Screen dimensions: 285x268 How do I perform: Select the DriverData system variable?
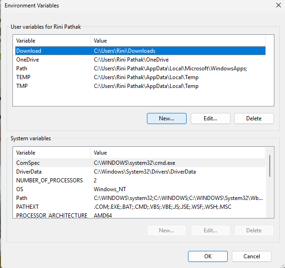[x=30, y=172]
